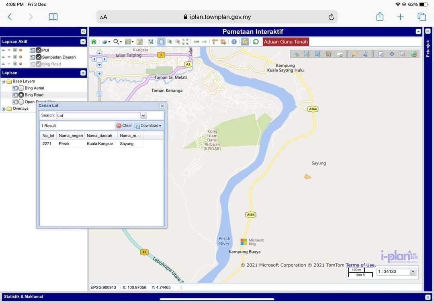Uncheck the POI layer checkbox
This screenshot has width=434, height=303.
[39, 50]
